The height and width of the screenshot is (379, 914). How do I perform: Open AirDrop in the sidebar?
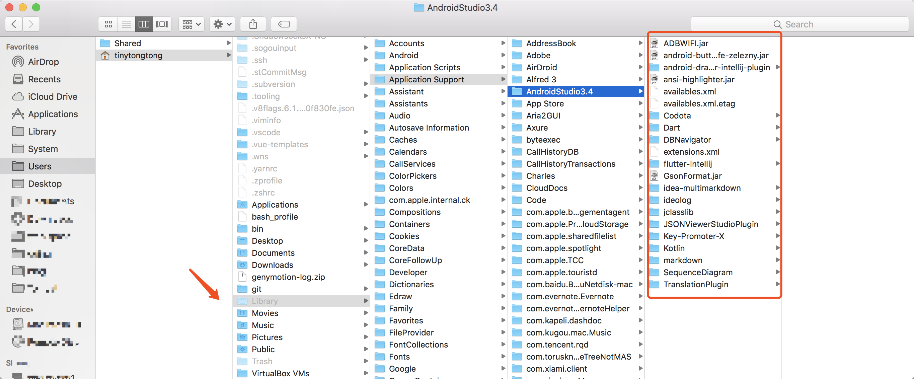coord(43,62)
